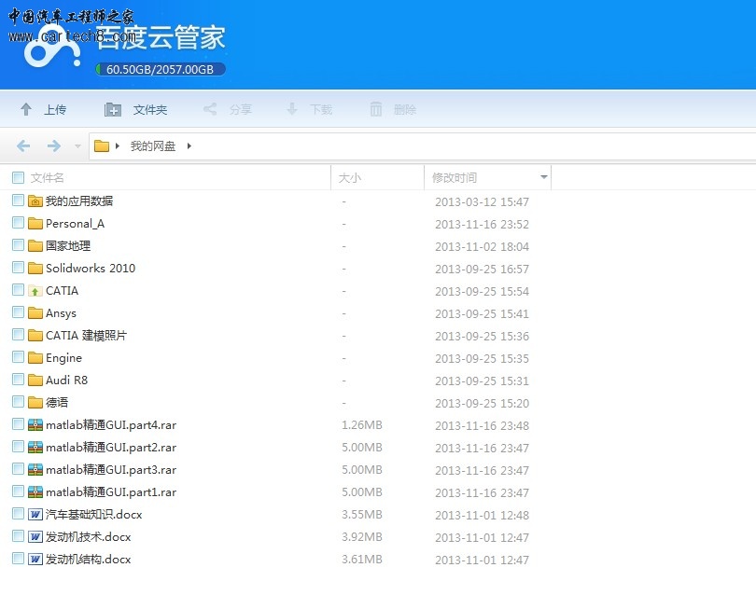This screenshot has width=756, height=609.
Task: Click the 下载 download button label
Action: pyautogui.click(x=321, y=110)
